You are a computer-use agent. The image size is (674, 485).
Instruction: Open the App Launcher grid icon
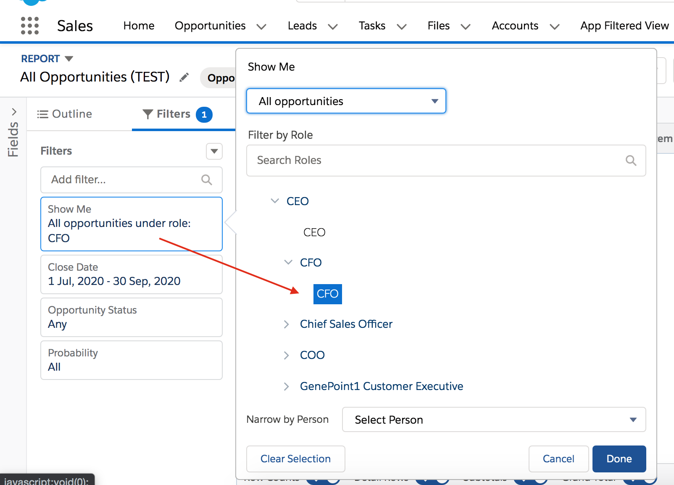(30, 26)
